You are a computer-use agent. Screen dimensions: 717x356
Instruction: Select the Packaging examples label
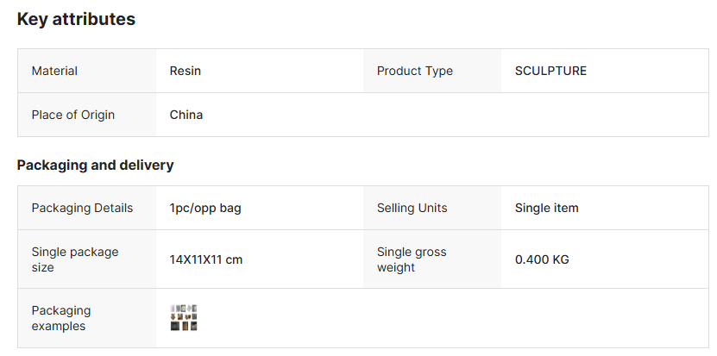point(60,318)
